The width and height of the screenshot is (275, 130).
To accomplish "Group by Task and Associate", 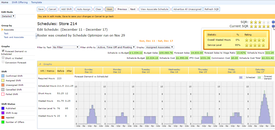I will click(x=14, y=37).
